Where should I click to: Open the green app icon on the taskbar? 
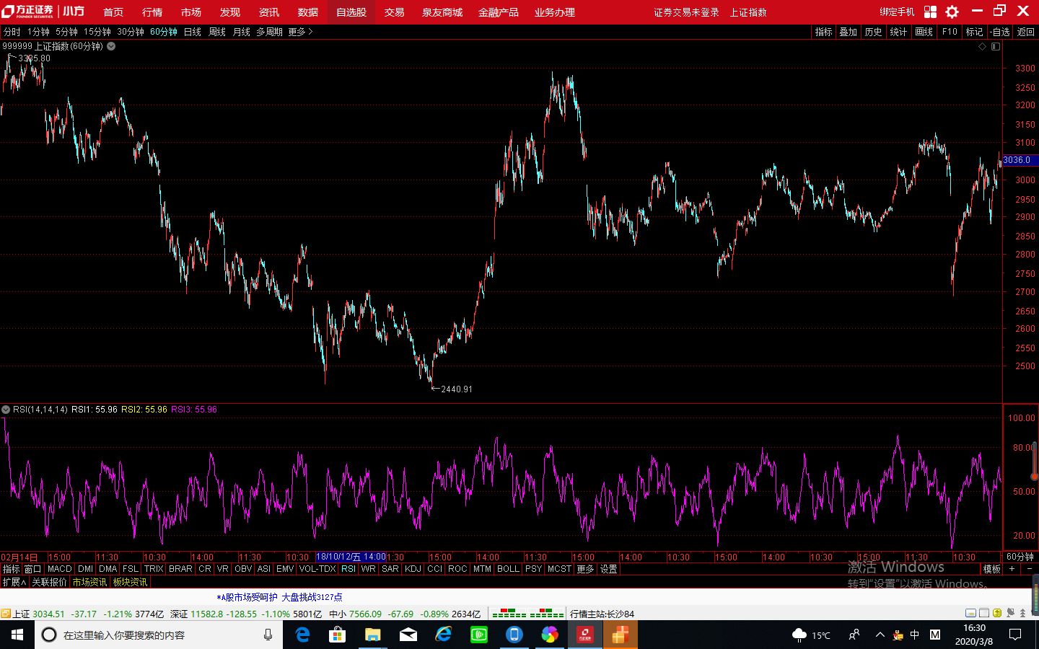click(x=478, y=635)
